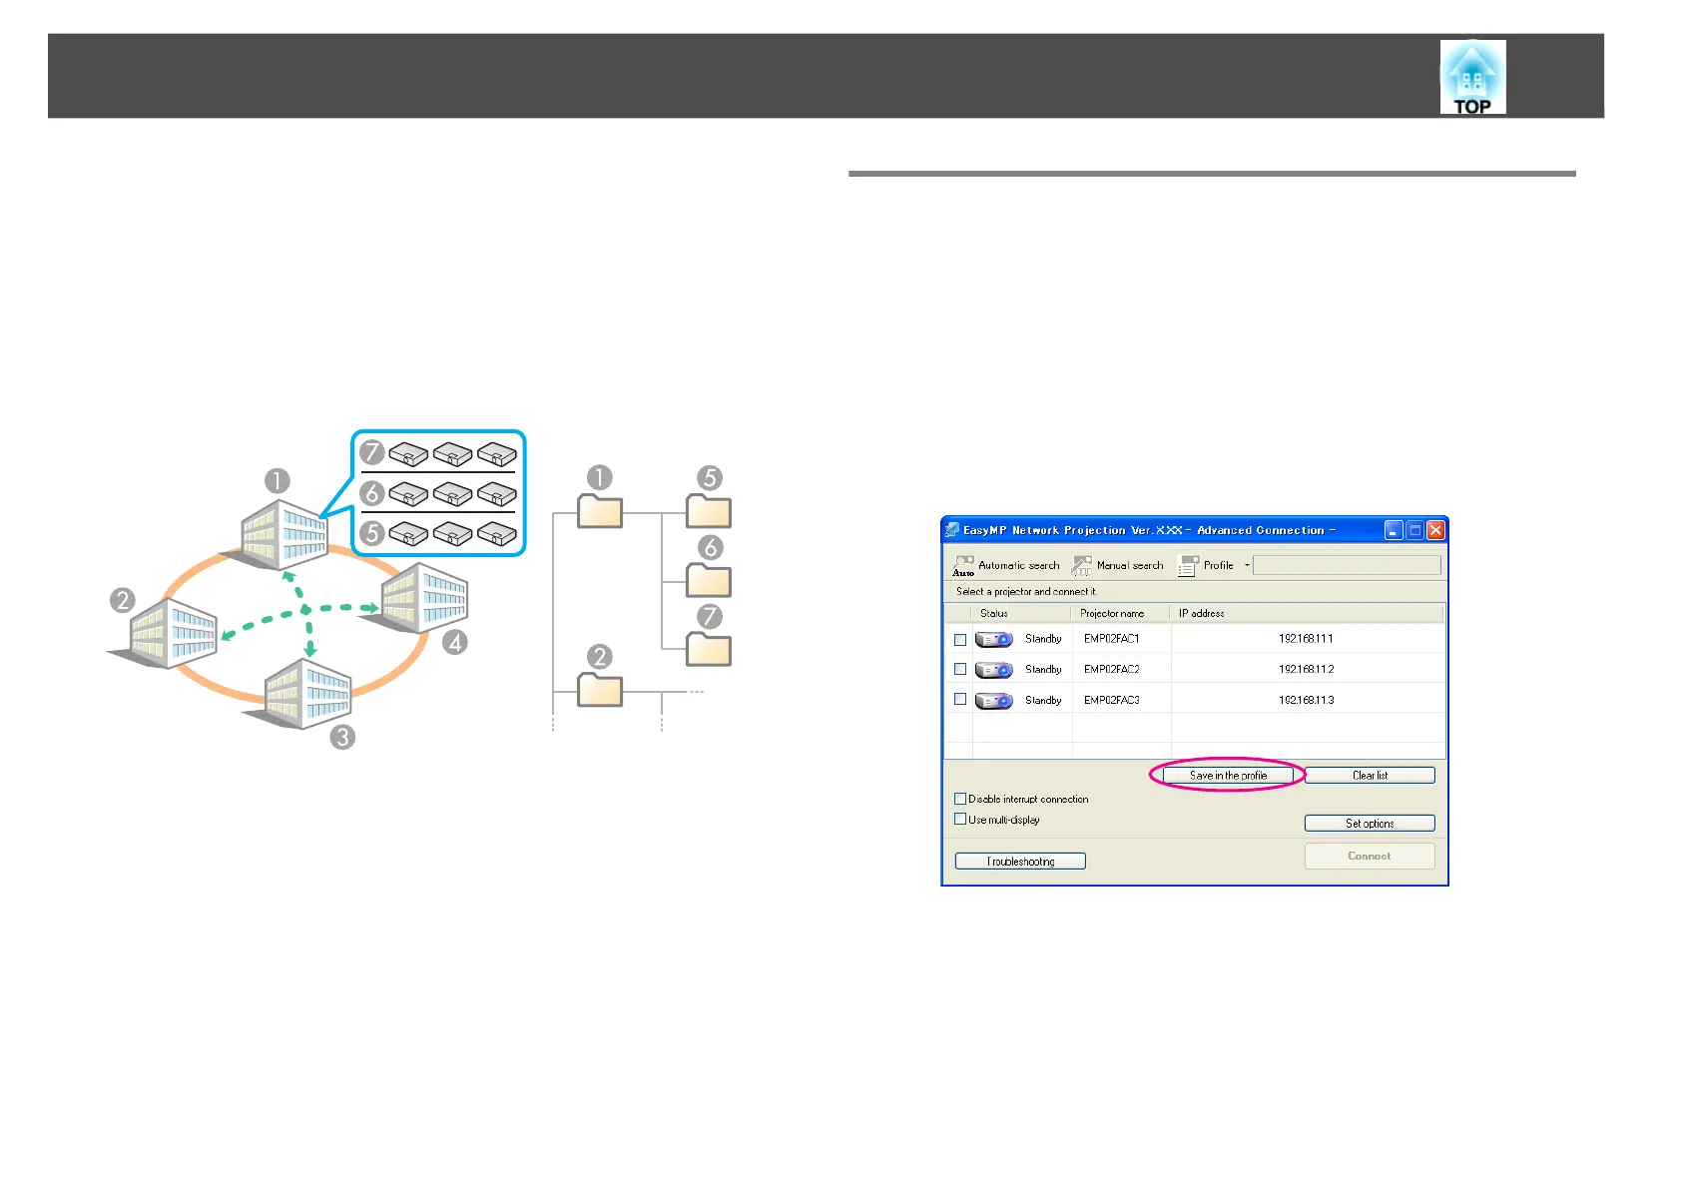The image size is (1681, 1188).
Task: Click folder icon labeled 6 in tree diagram
Action: pyautogui.click(x=709, y=579)
